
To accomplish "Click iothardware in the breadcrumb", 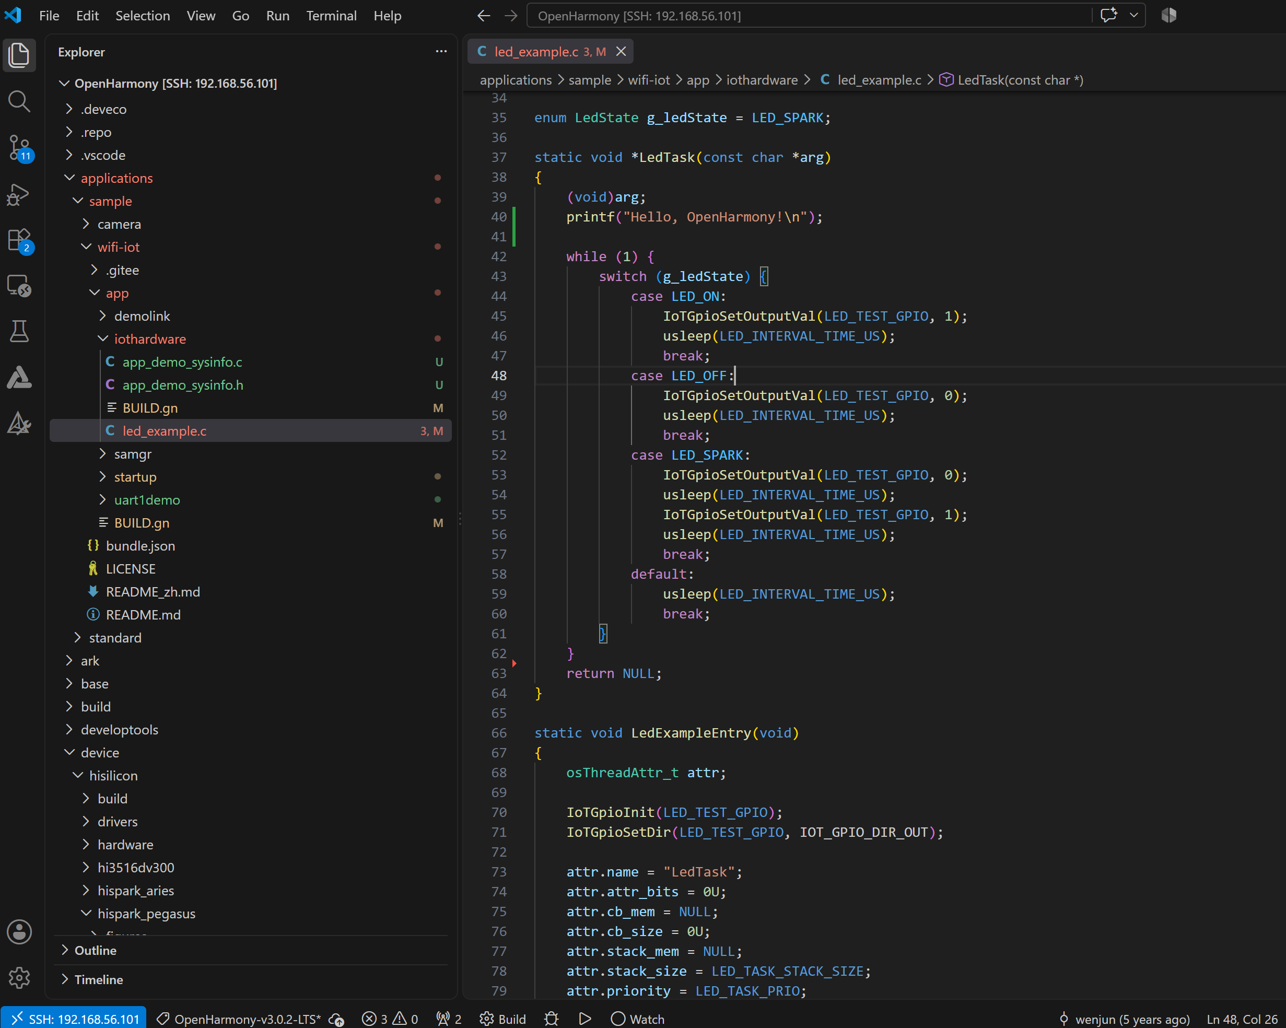I will tap(762, 80).
